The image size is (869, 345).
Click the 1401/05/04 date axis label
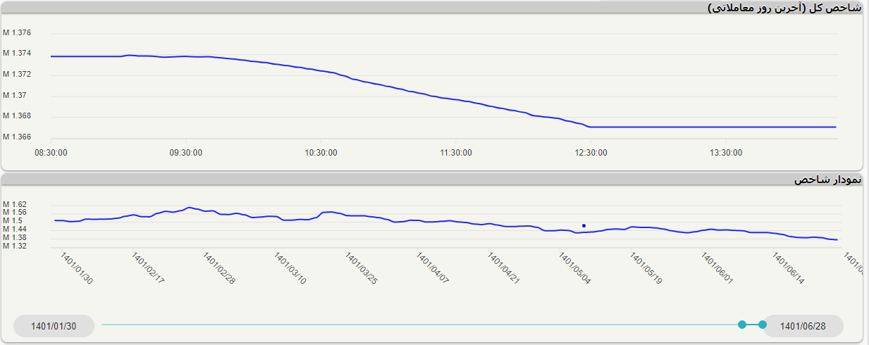575,269
